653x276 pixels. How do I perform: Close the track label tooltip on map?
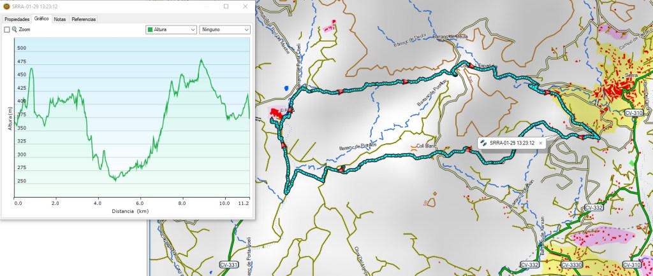point(540,143)
